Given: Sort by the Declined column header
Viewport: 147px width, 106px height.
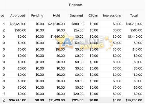Looking at the screenshot, I should (x=76, y=16).
